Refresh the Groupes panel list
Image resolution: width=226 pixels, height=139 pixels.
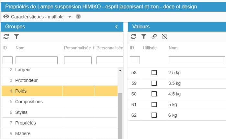[x=6, y=37]
